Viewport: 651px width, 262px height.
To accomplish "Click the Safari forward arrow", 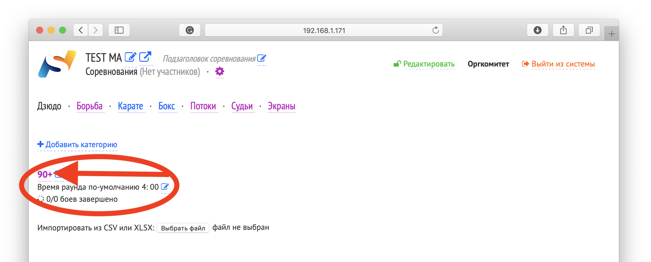I will (x=96, y=30).
